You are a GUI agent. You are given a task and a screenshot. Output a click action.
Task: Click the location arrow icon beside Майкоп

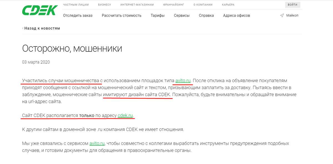282,15
